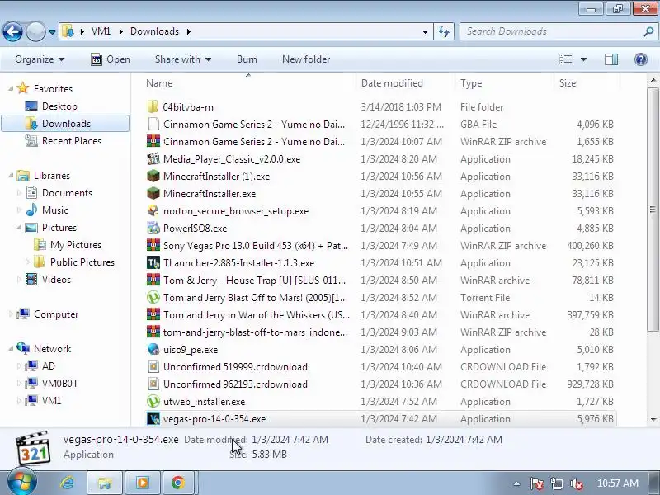Select the Cinnamon Game Series GBA file icon

(x=153, y=125)
